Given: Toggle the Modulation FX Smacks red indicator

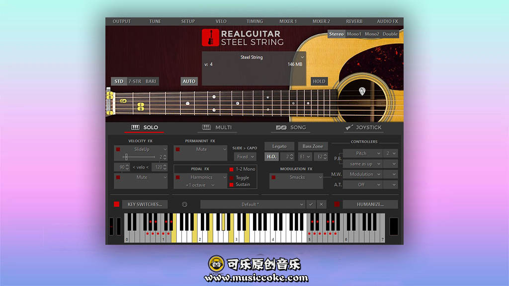Looking at the screenshot, I should click(x=274, y=177).
